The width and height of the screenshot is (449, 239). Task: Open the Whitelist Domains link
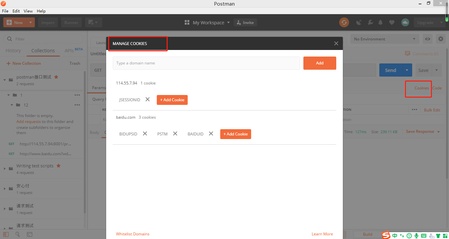point(132,234)
